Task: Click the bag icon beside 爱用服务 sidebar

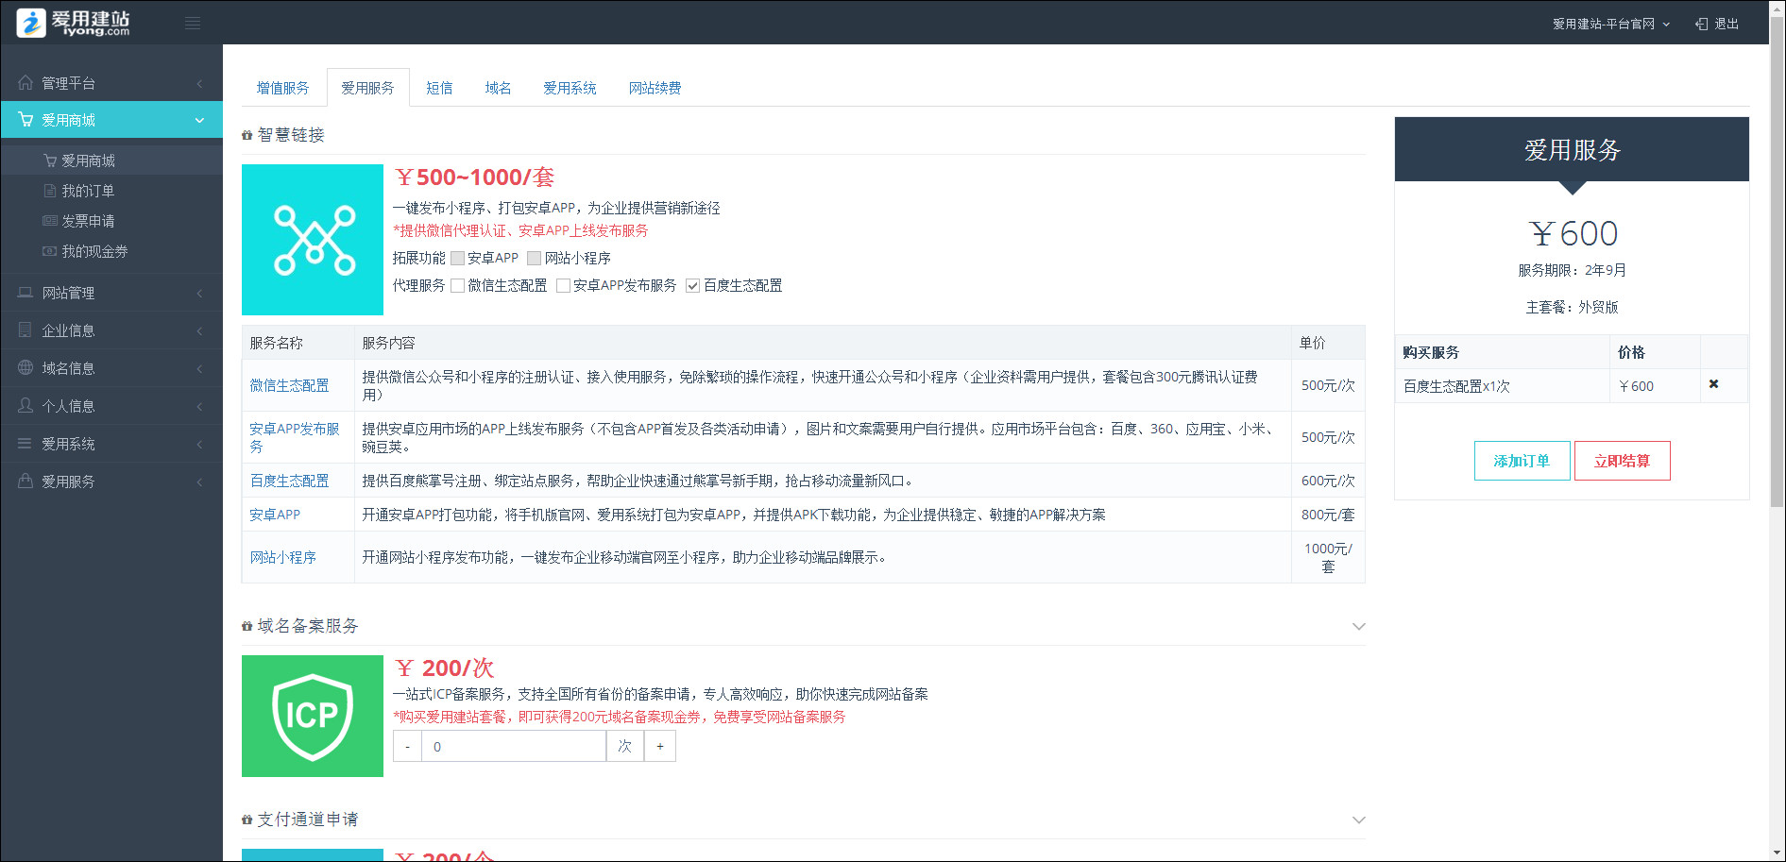Action: tap(26, 481)
